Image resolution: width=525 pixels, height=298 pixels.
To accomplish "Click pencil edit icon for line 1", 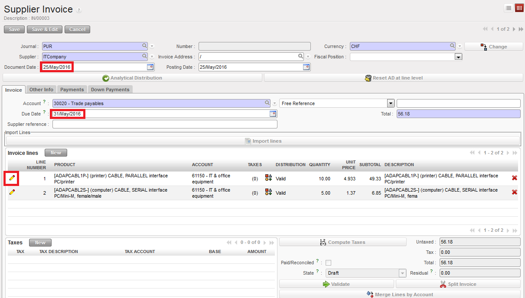I will click(12, 178).
